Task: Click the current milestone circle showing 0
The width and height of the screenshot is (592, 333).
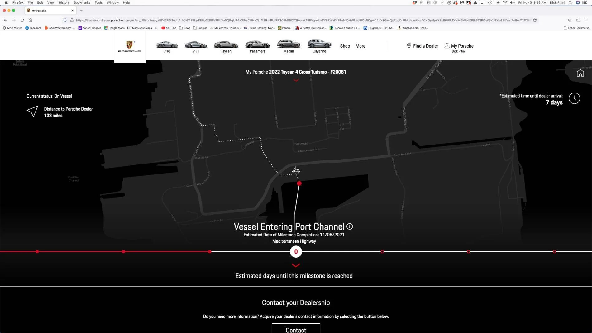Action: point(296,251)
